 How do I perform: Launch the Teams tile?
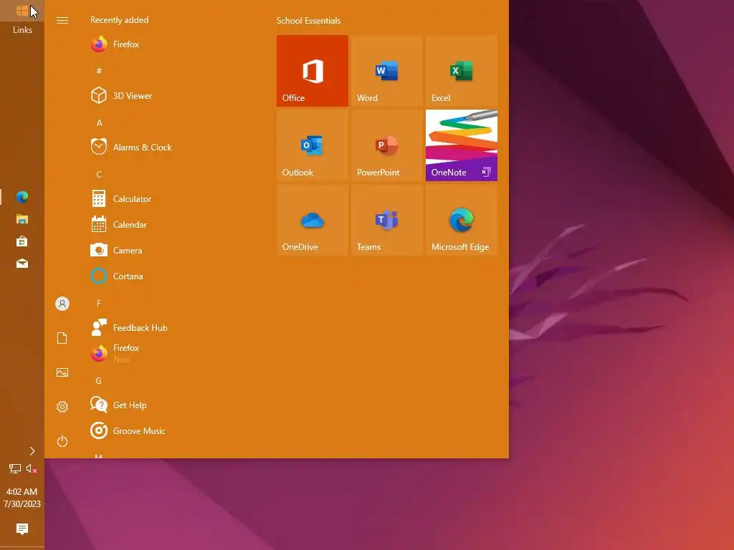(x=386, y=219)
